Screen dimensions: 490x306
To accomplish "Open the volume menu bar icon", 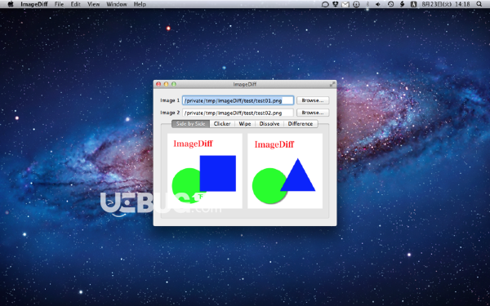I will tap(378, 4).
